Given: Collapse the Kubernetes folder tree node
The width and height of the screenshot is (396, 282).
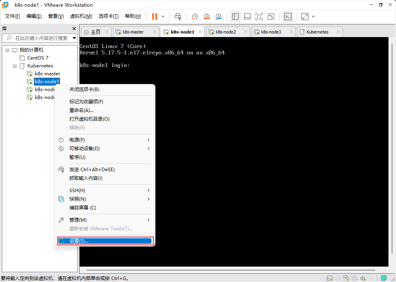Looking at the screenshot, I should coord(15,66).
